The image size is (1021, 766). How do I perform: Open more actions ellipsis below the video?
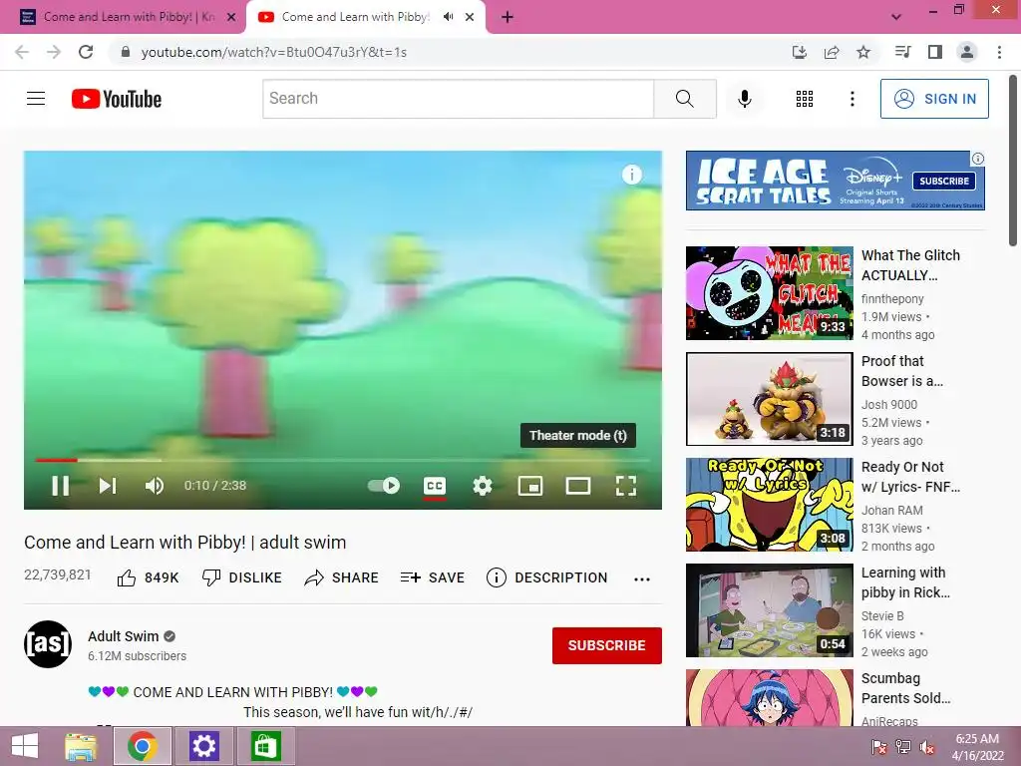coord(642,579)
